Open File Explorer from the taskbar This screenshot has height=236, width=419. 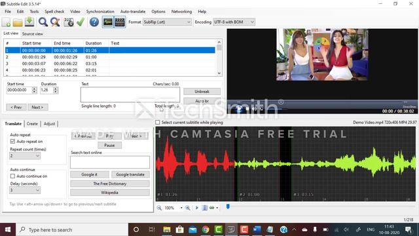tap(167, 229)
